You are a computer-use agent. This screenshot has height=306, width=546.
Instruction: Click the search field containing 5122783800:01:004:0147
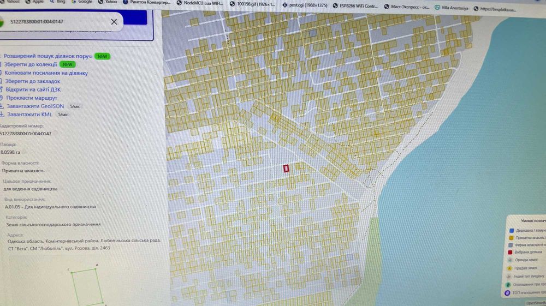[x=61, y=22]
